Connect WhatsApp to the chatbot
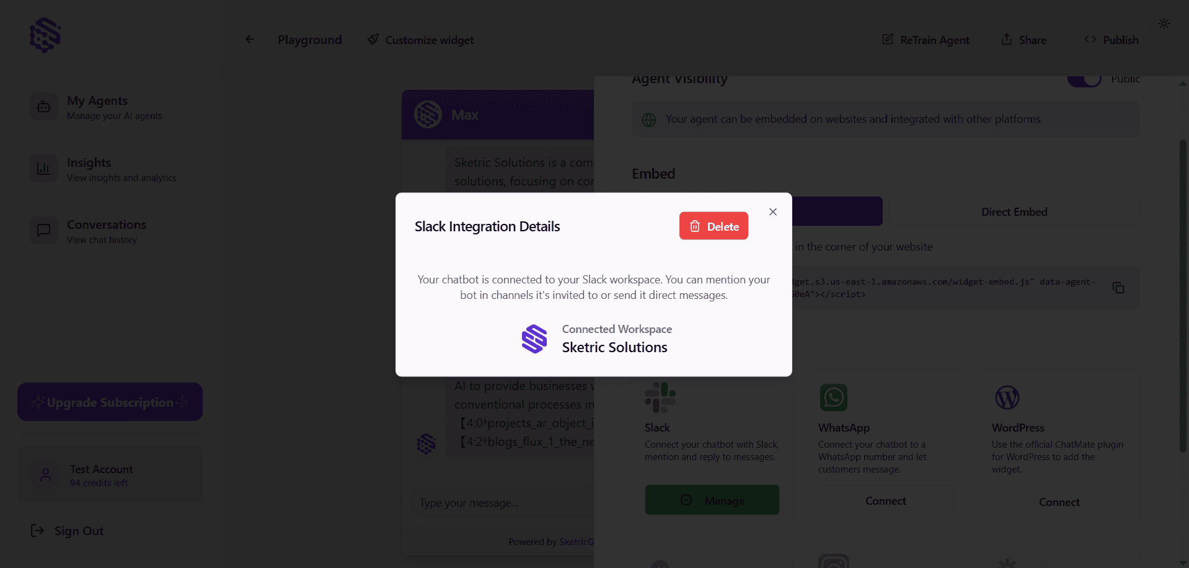Viewport: 1189px width, 568px height. (x=885, y=500)
